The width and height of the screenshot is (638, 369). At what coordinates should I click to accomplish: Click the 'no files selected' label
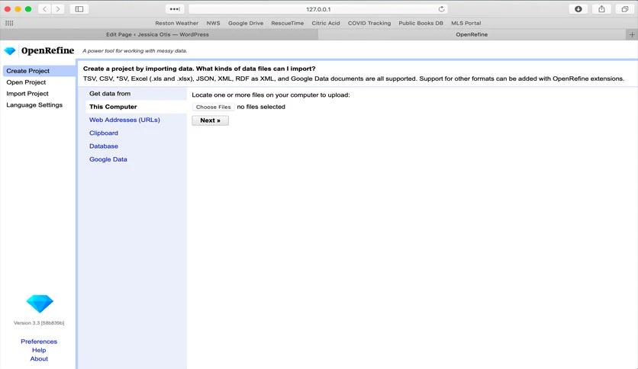tap(261, 107)
